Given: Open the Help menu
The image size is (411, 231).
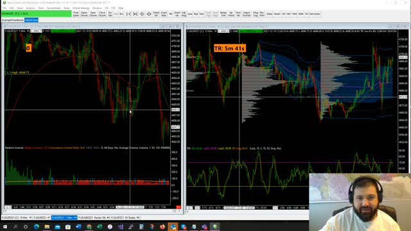Looking at the screenshot, I should tap(121, 8).
